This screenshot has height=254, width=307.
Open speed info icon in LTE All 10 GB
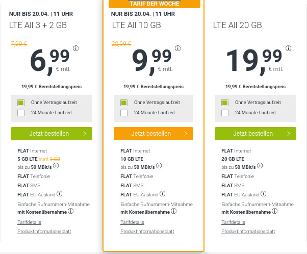point(160,166)
